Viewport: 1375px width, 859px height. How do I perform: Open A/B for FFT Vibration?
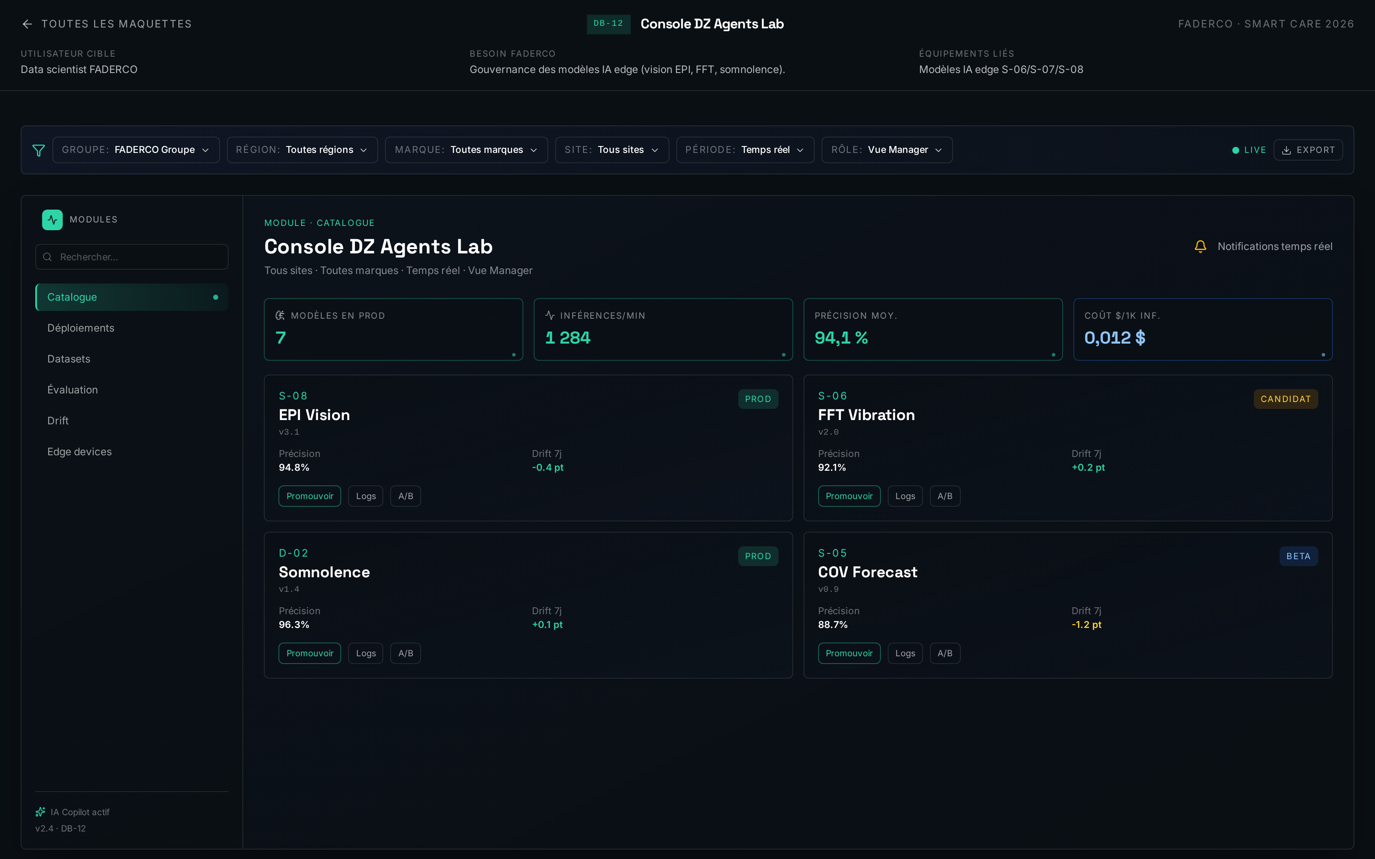(x=945, y=496)
